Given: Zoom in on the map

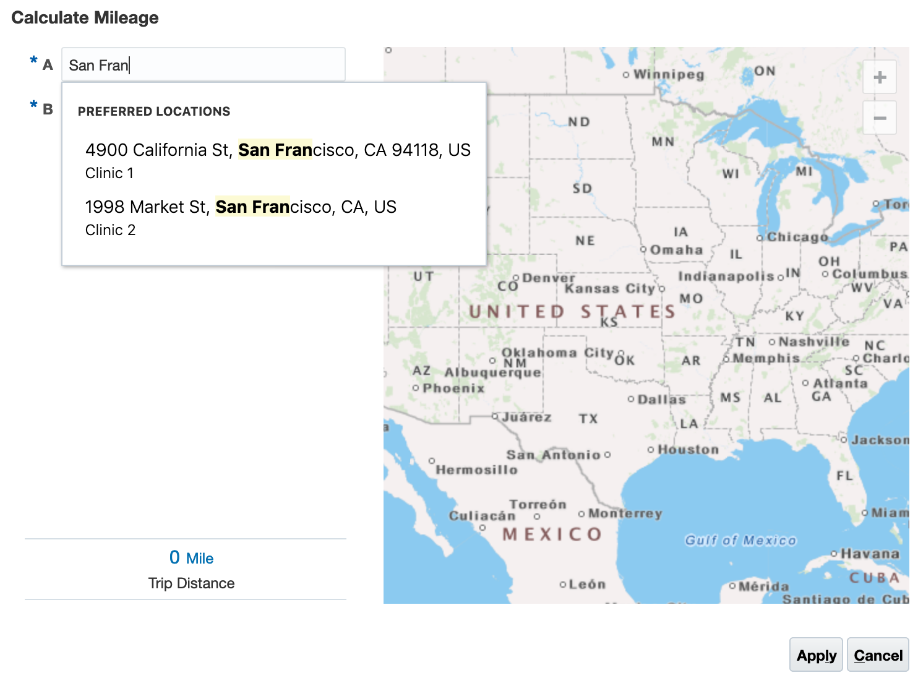Looking at the screenshot, I should click(x=880, y=78).
